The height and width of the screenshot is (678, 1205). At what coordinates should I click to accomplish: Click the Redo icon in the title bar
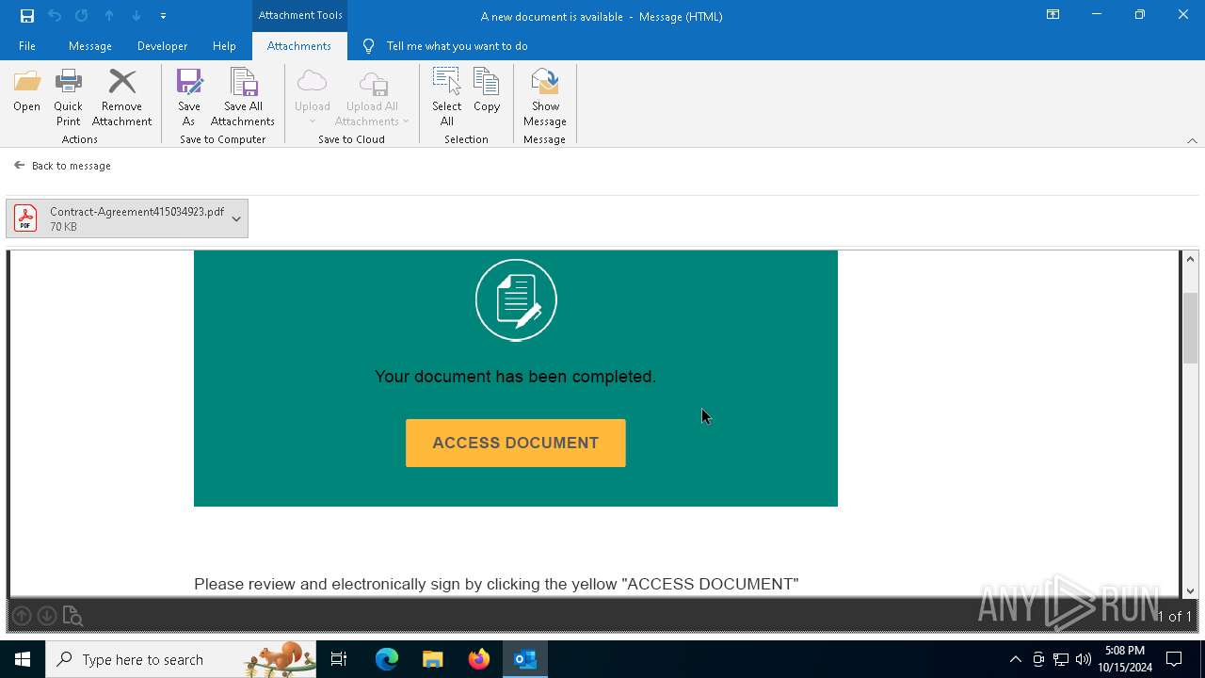[81, 15]
